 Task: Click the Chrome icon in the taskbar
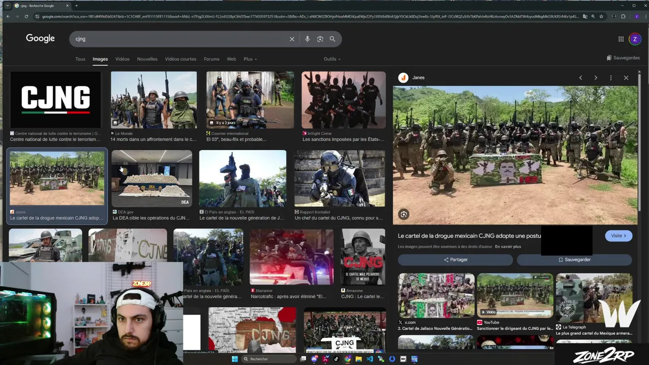pyautogui.click(x=347, y=359)
